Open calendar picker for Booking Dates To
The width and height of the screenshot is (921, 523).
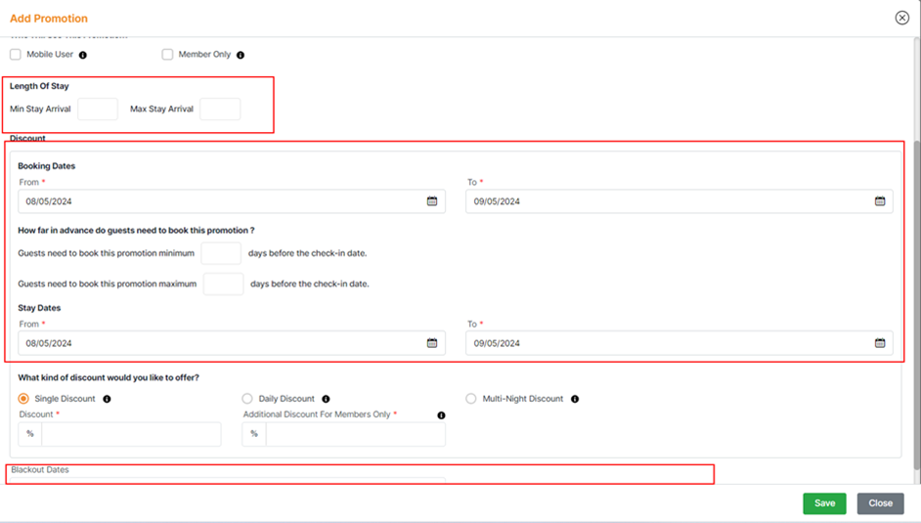tap(879, 201)
